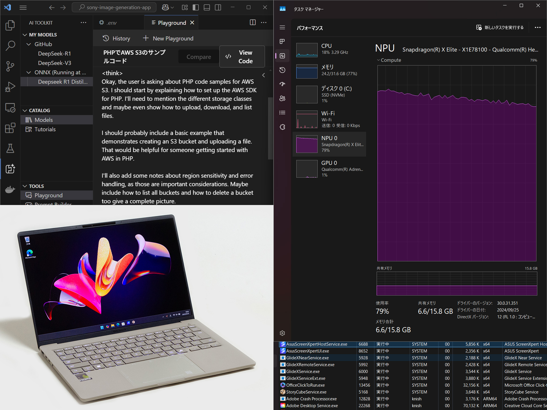Switch to the .env tab
Screen dimensions: 547x410
(x=111, y=22)
